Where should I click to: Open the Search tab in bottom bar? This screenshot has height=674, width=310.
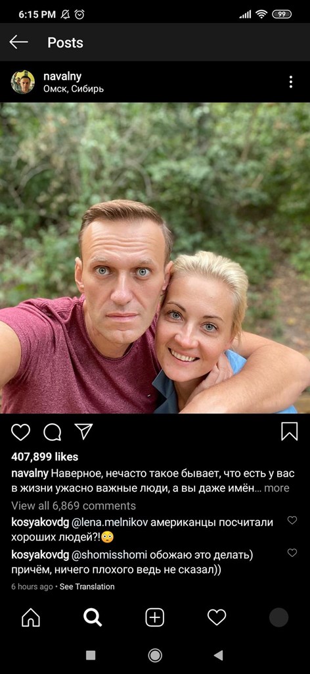pos(93,617)
